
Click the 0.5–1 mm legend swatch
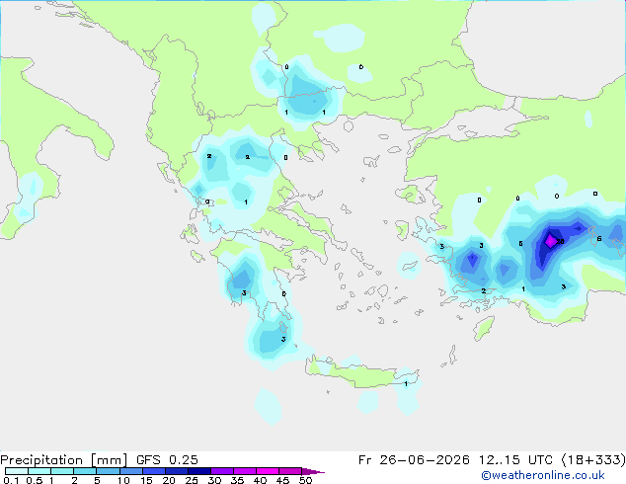(39, 471)
